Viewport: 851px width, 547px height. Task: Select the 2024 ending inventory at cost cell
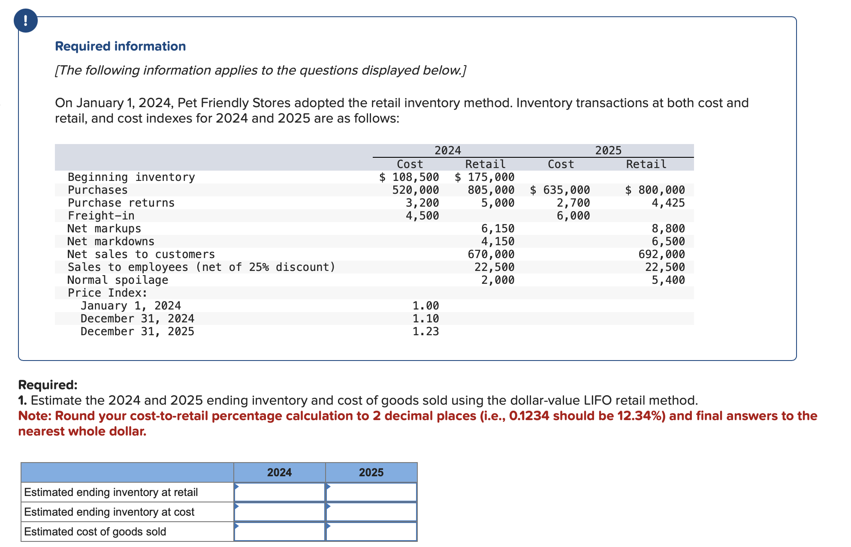pos(279,511)
